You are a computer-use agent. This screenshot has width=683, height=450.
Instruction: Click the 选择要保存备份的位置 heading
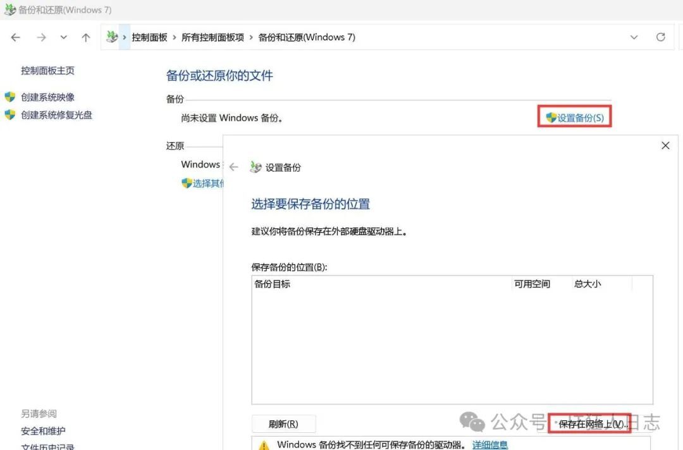point(311,204)
